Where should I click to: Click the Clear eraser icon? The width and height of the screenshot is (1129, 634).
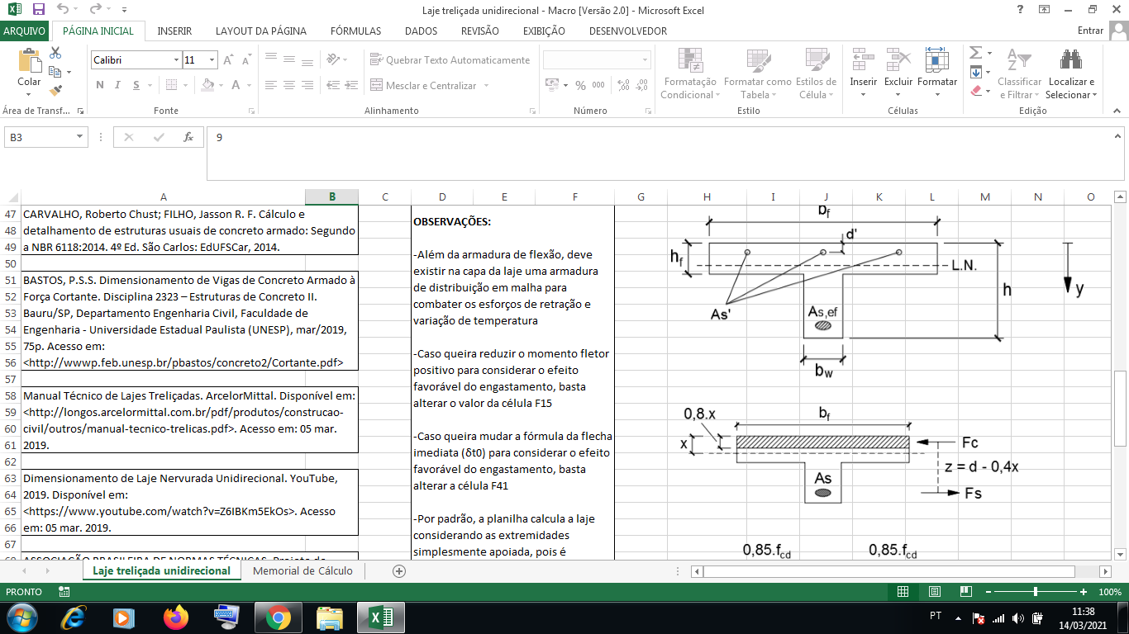pos(975,91)
